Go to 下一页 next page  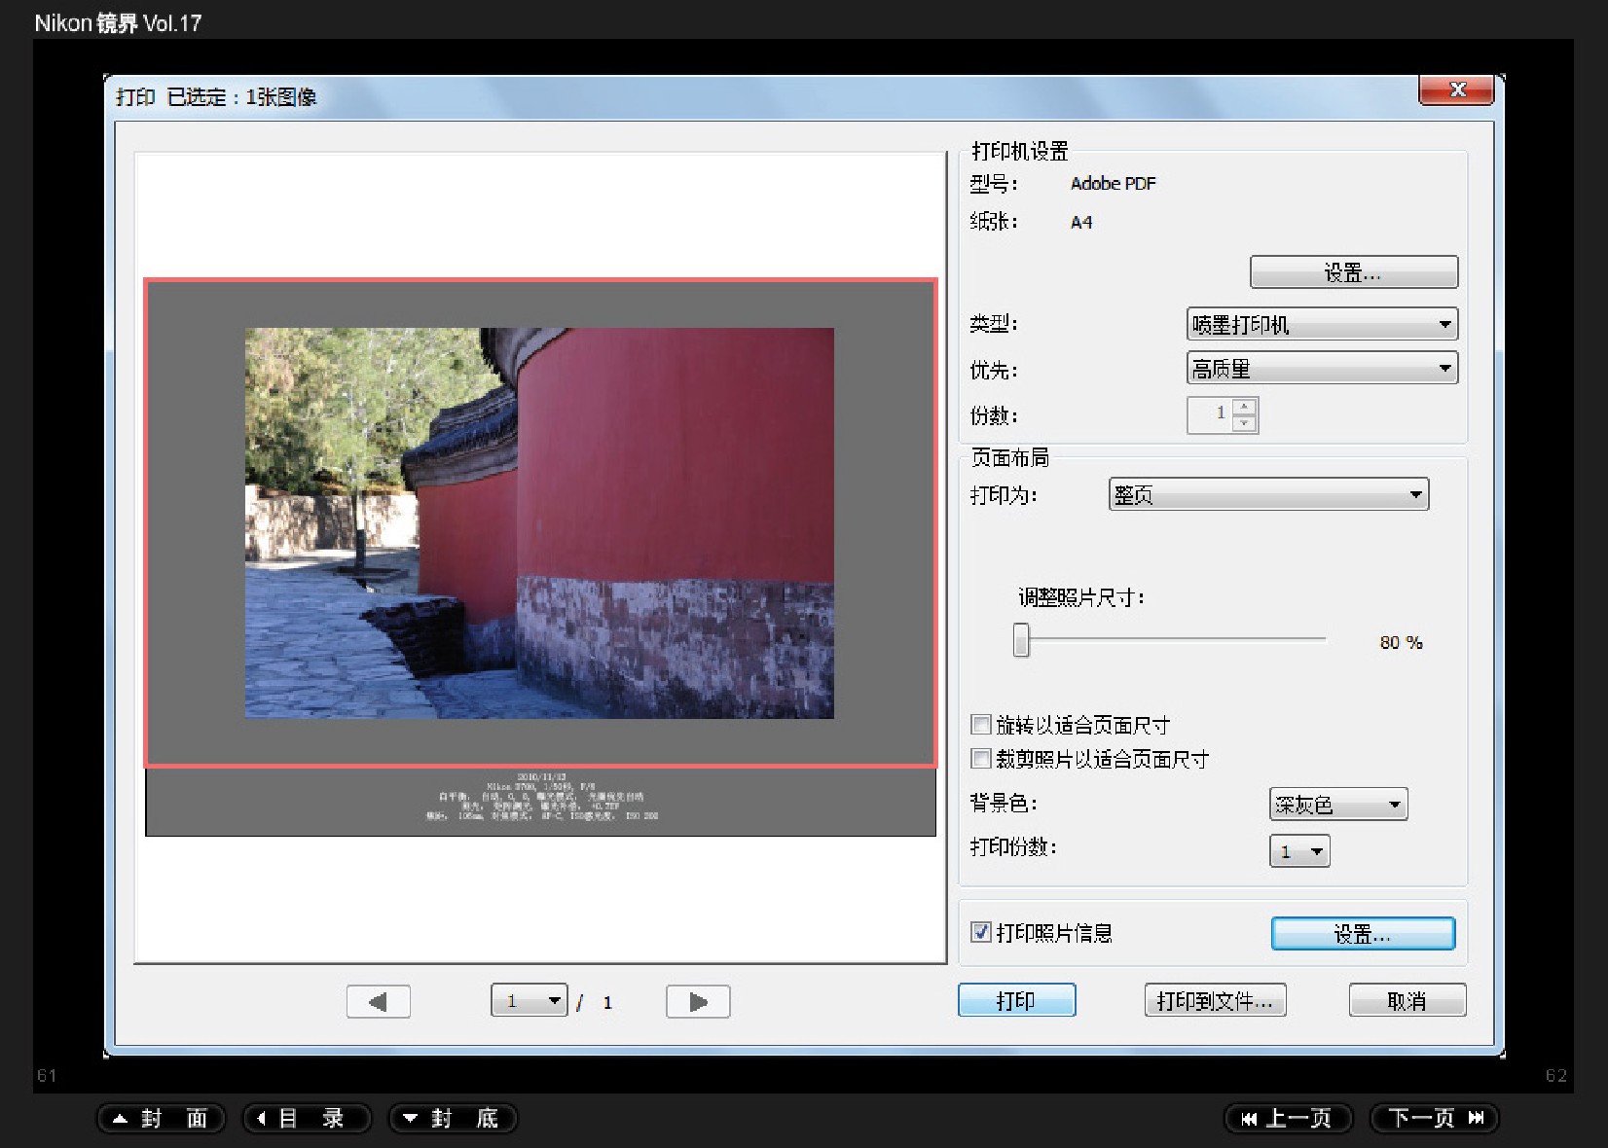coord(1434,1118)
